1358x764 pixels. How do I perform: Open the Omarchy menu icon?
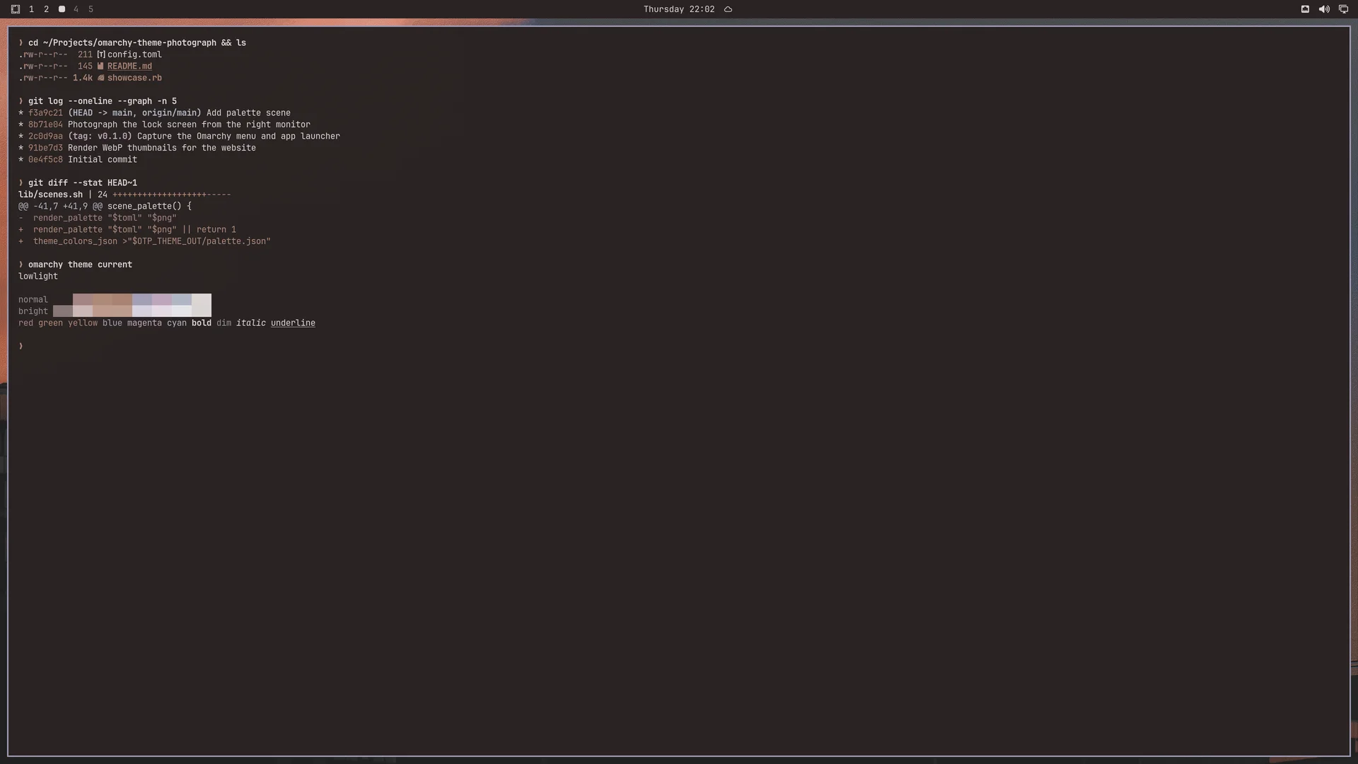[16, 9]
